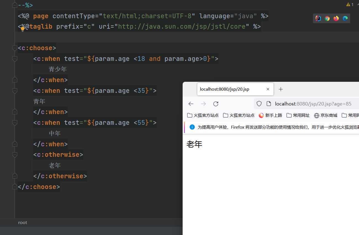Click the yellow lightbulb intention icon
Image resolution: width=359 pixels, height=235 pixels.
pos(23,29)
